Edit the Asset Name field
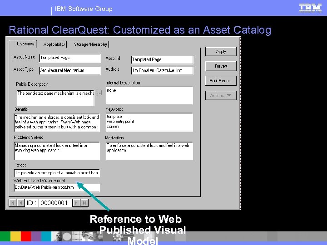Image resolution: width=327 pixels, height=245 pixels. (70, 58)
